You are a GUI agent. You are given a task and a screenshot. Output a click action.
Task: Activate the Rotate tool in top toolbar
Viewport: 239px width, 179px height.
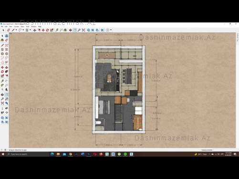(47, 30)
